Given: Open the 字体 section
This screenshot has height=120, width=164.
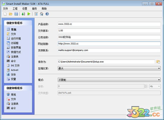Looking at the screenshot, I should [13, 74].
